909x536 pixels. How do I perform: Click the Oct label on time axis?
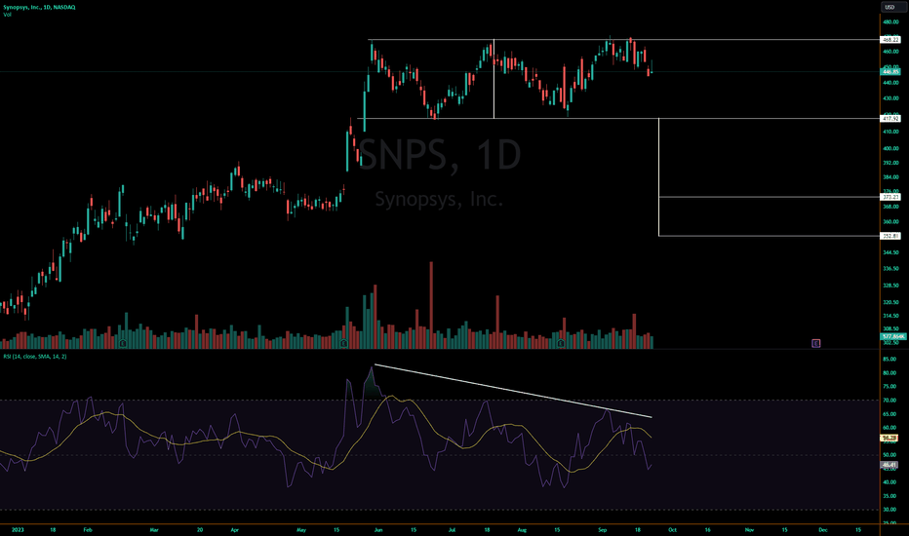[672, 529]
